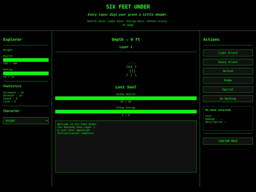
Task: Click the Lost Soul ASCII figure
Action: click(x=131, y=69)
